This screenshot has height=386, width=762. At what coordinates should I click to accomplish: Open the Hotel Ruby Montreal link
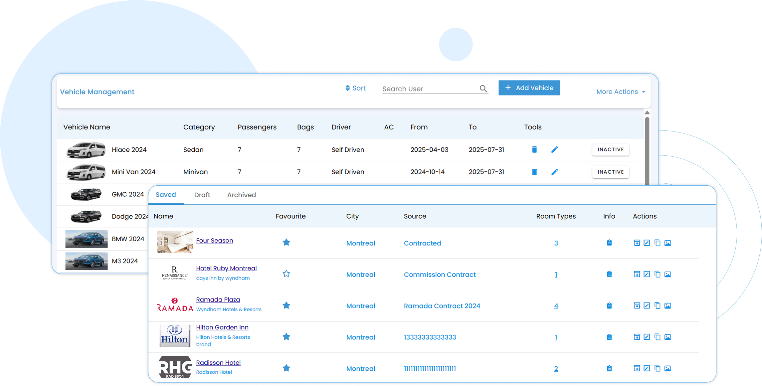tap(226, 268)
